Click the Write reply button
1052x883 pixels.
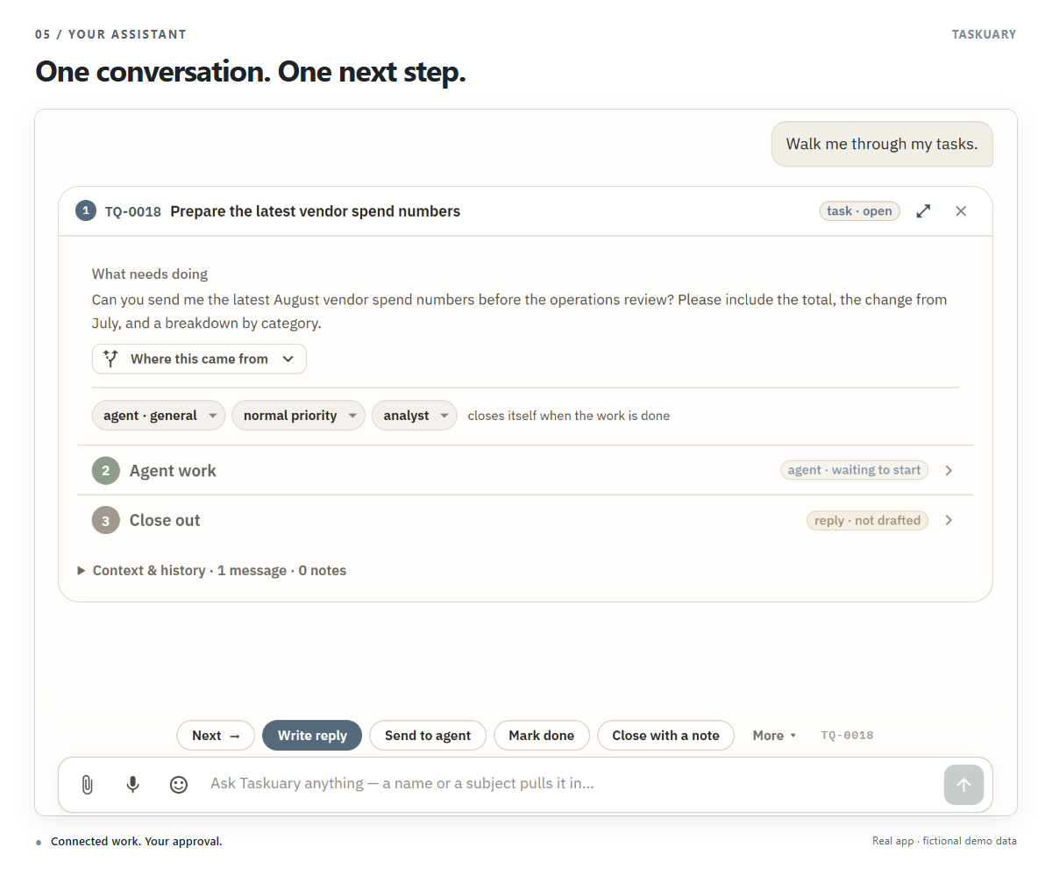pyautogui.click(x=312, y=736)
